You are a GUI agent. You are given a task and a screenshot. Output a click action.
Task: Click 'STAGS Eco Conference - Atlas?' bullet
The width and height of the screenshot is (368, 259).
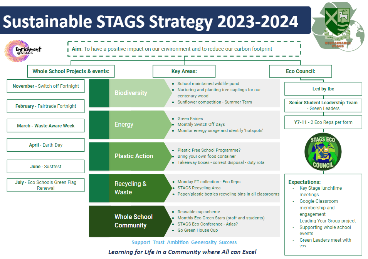pyautogui.click(x=207, y=224)
